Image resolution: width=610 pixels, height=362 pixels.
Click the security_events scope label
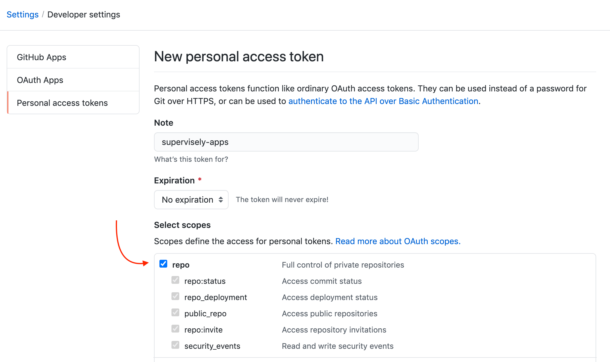(x=212, y=346)
